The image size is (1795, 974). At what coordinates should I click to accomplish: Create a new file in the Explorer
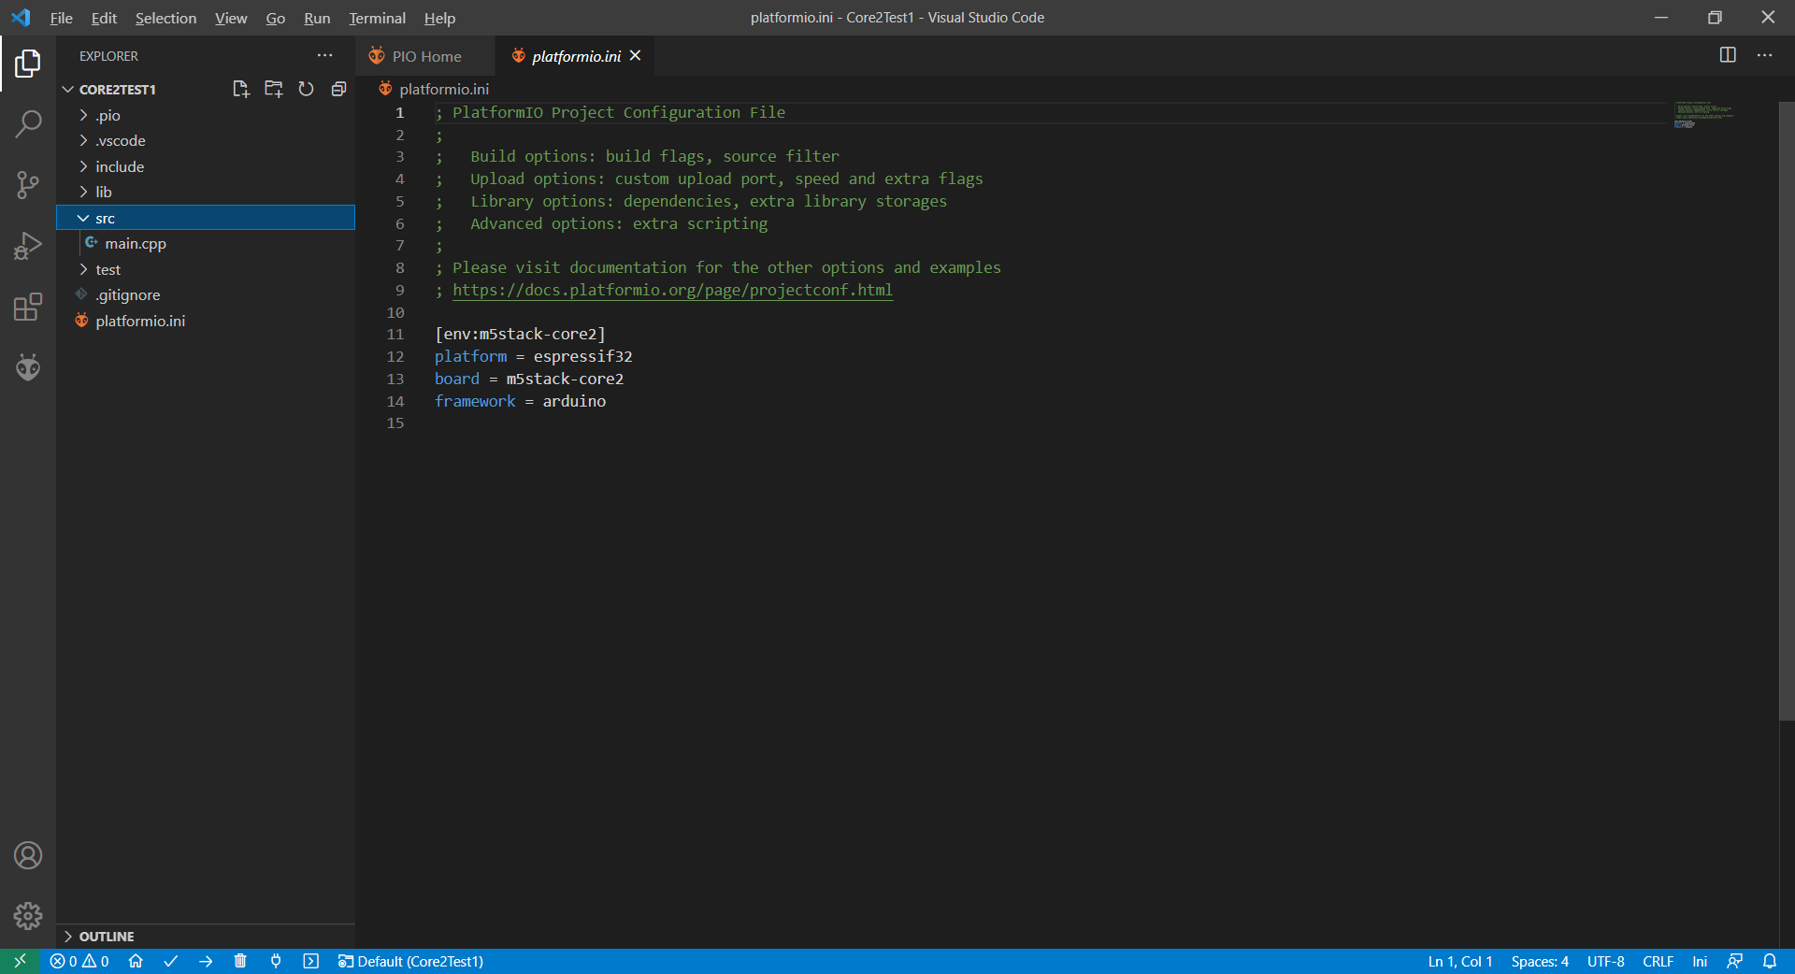241,89
